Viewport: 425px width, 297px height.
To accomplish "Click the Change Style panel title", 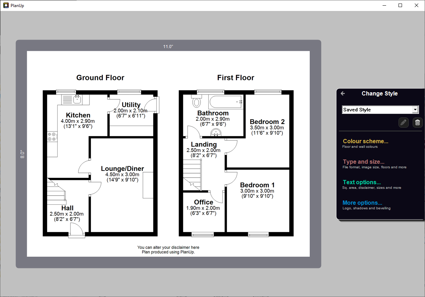I will pyautogui.click(x=380, y=94).
